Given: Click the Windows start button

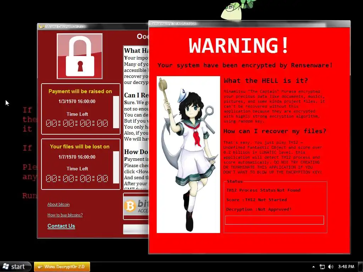Looking at the screenshot, I should point(15,267).
